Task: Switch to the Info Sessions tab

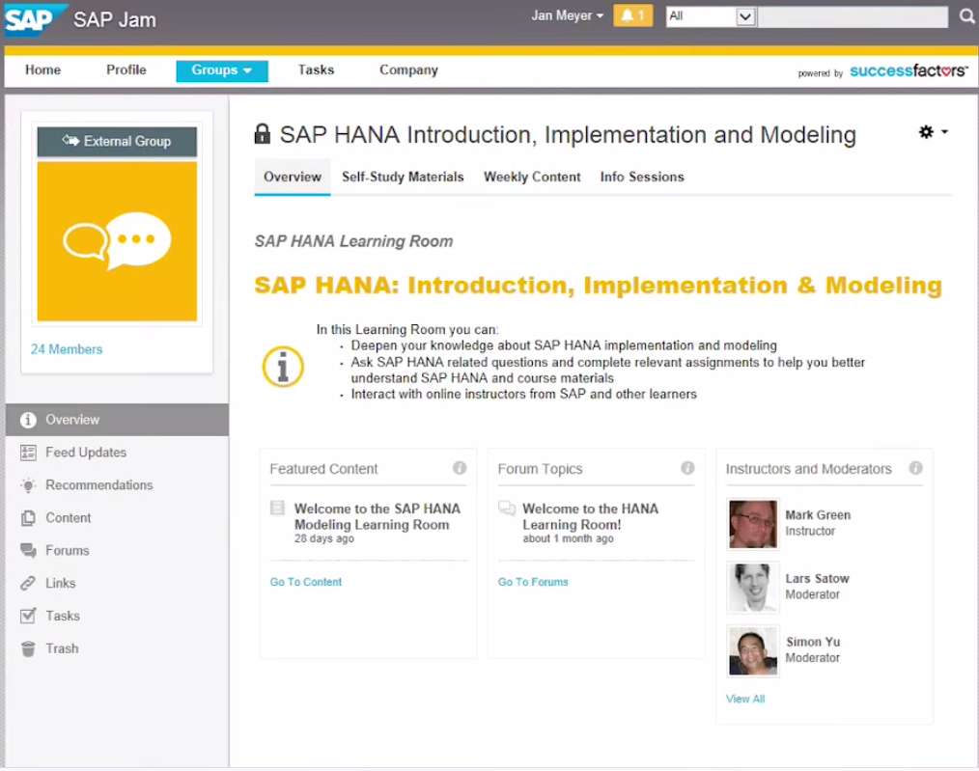Action: coord(642,178)
